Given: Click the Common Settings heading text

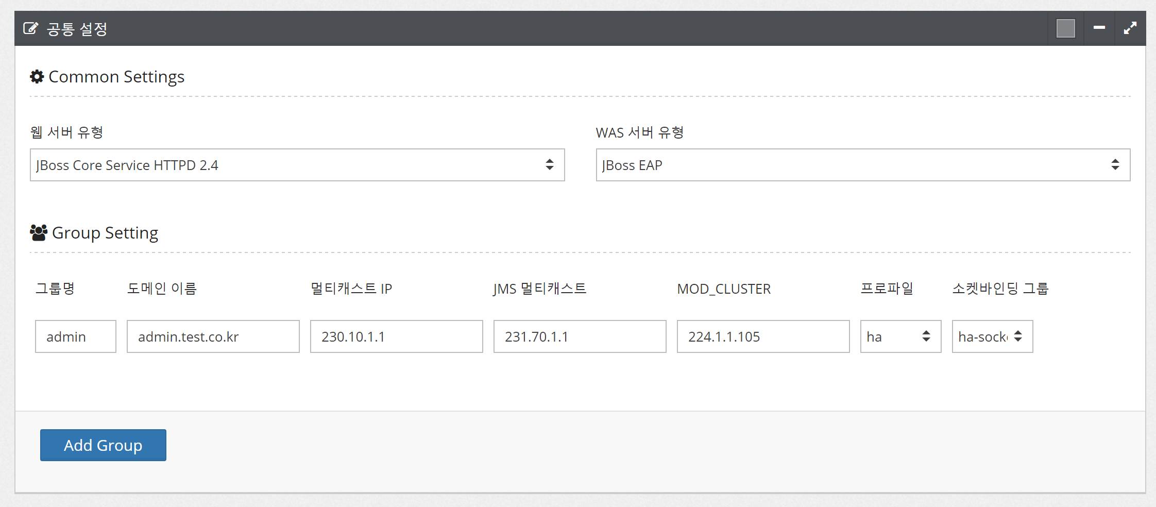Looking at the screenshot, I should click(116, 77).
